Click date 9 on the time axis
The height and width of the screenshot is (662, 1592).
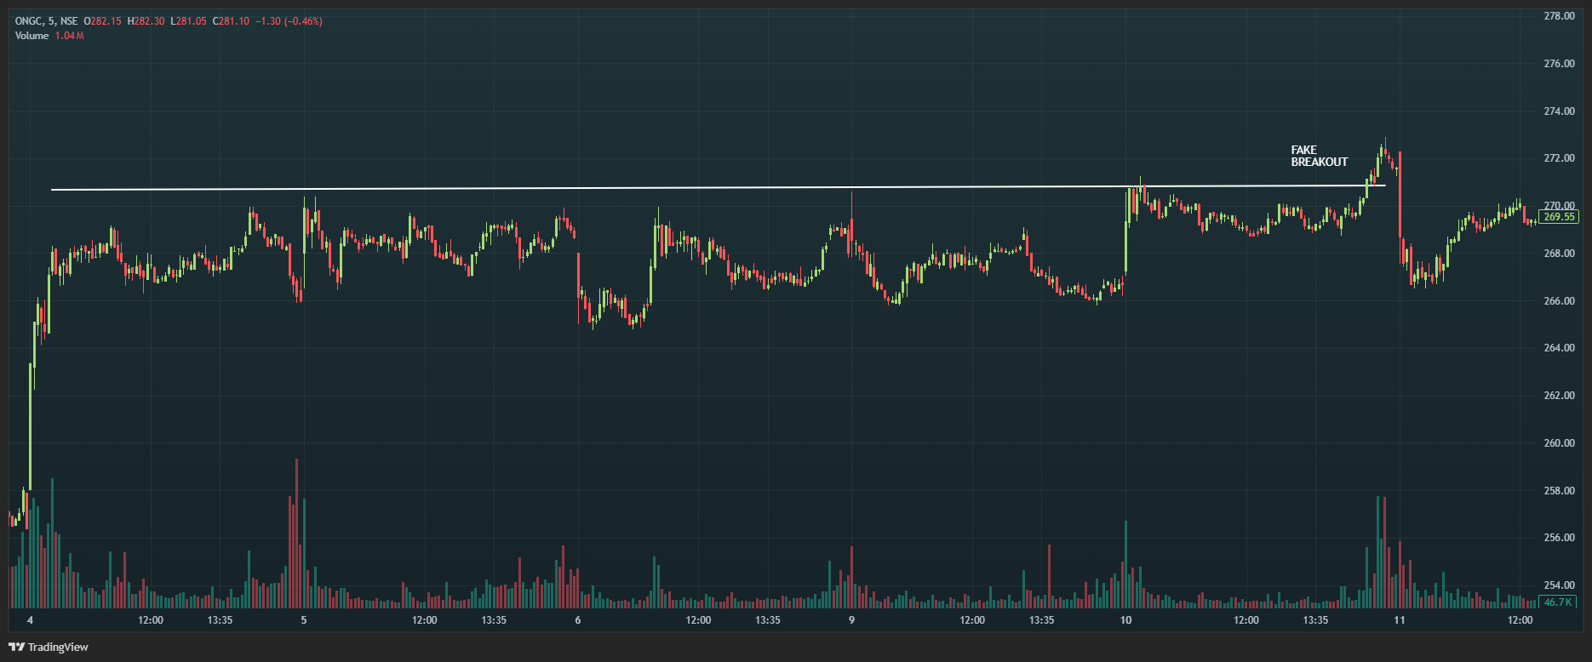coord(851,620)
